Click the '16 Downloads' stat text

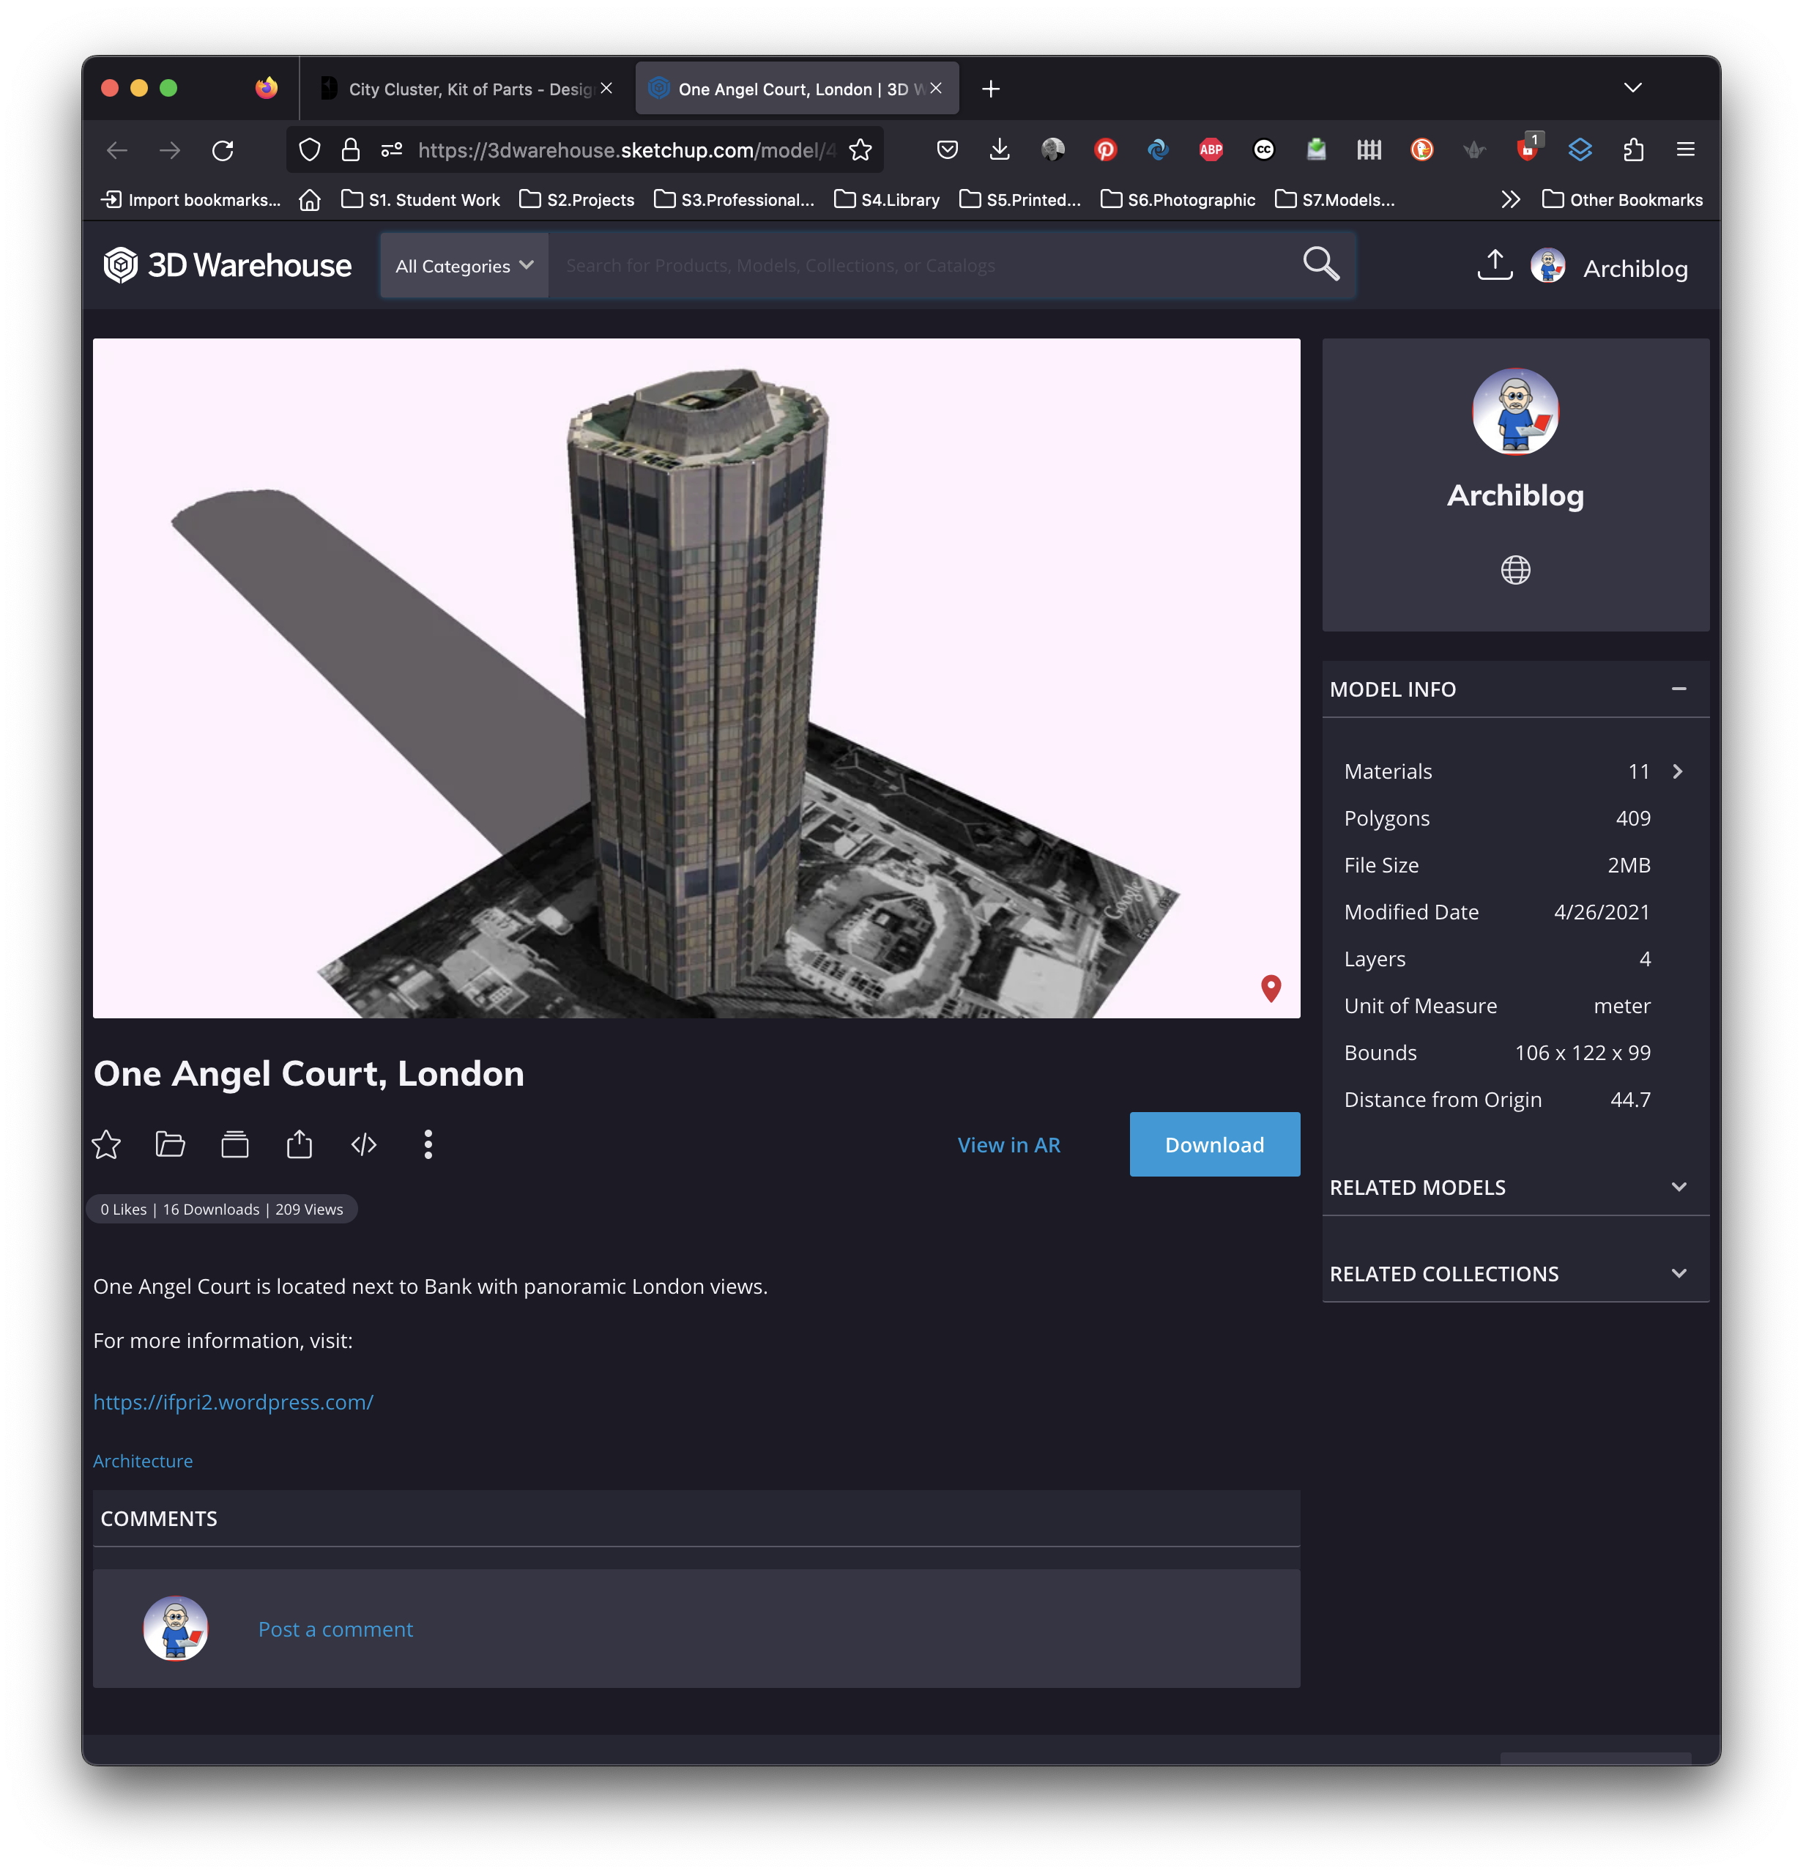pos(210,1210)
